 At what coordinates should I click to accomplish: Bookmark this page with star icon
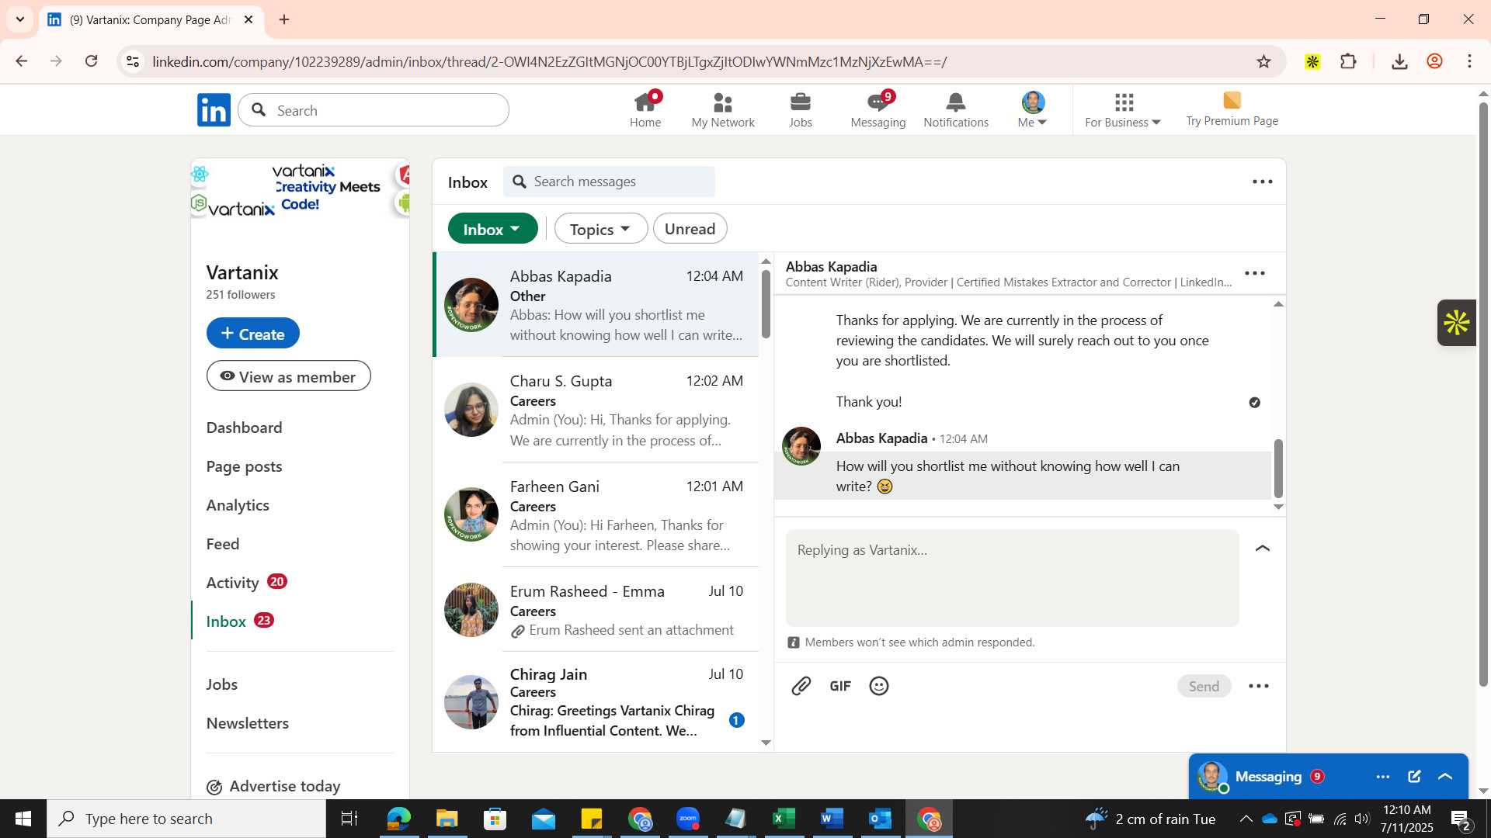point(1264,62)
